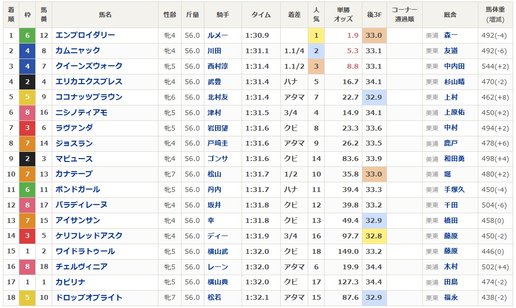This screenshot has width=516, height=308.
Task: Open trainer page 上原佑
Action: 454,112
